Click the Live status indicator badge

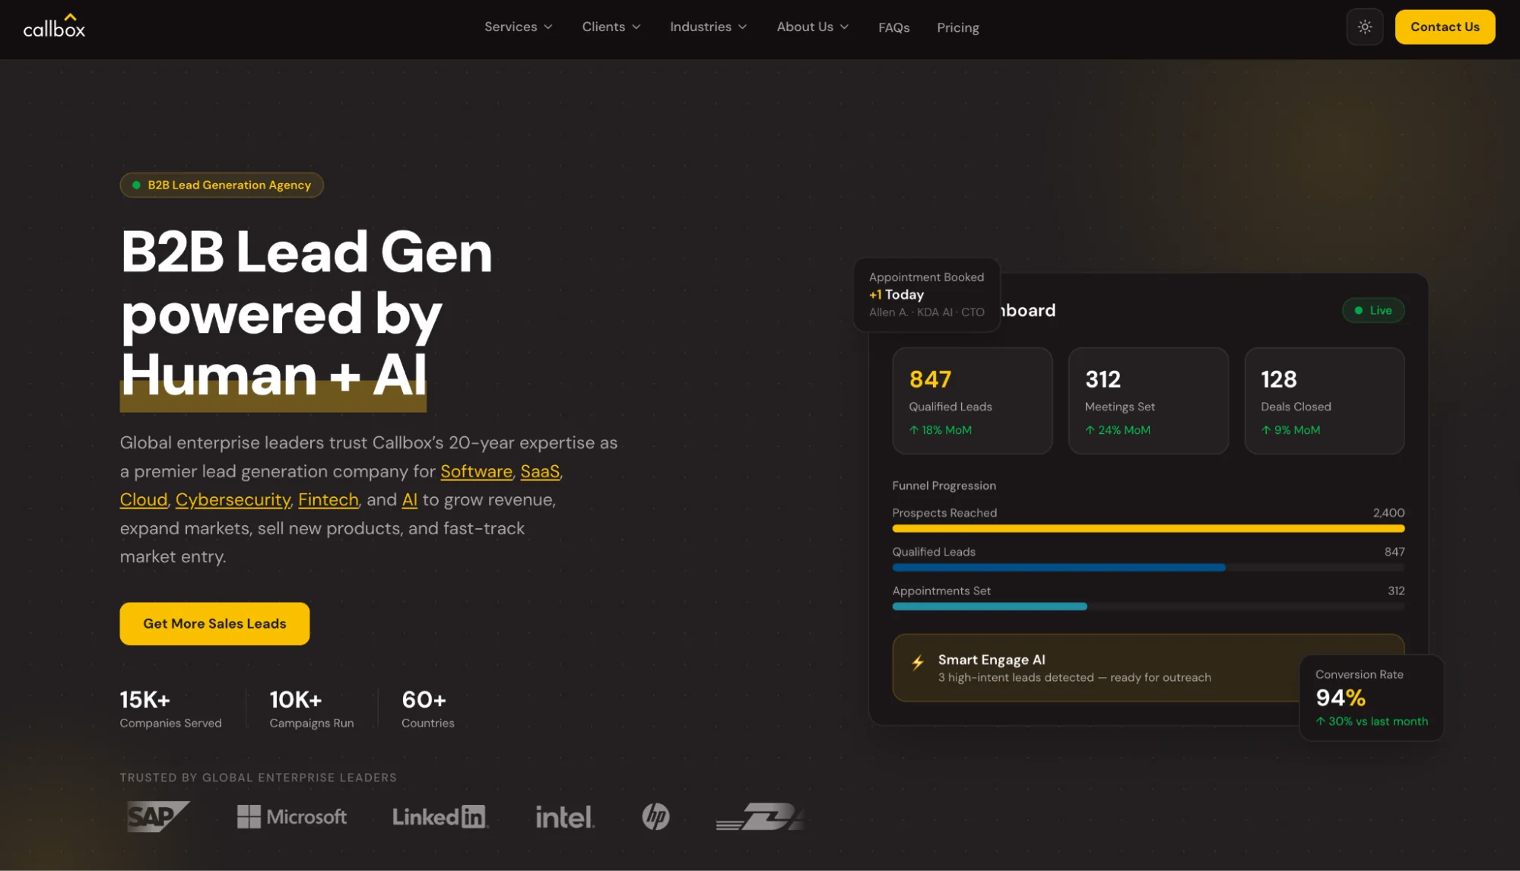pos(1372,310)
